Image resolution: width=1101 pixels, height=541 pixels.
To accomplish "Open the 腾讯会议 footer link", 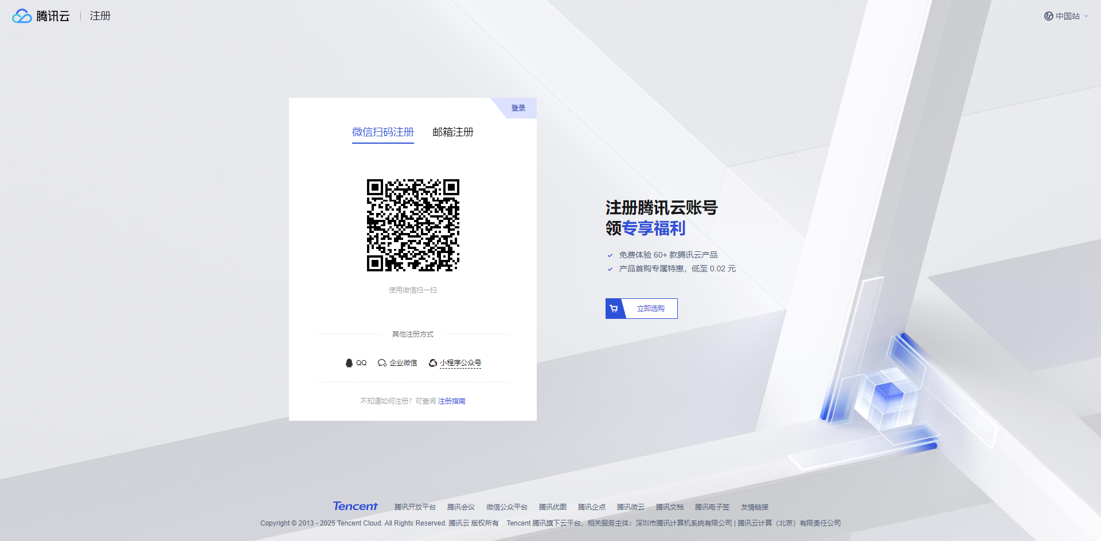I will [461, 507].
